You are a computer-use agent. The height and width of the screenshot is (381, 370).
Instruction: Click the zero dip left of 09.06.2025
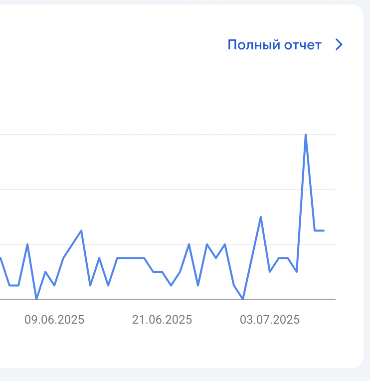tap(36, 299)
